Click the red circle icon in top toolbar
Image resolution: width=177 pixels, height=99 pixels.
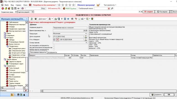point(3,9)
